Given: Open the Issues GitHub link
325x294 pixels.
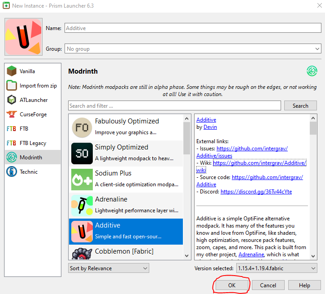Looking at the screenshot, I should (x=252, y=149).
